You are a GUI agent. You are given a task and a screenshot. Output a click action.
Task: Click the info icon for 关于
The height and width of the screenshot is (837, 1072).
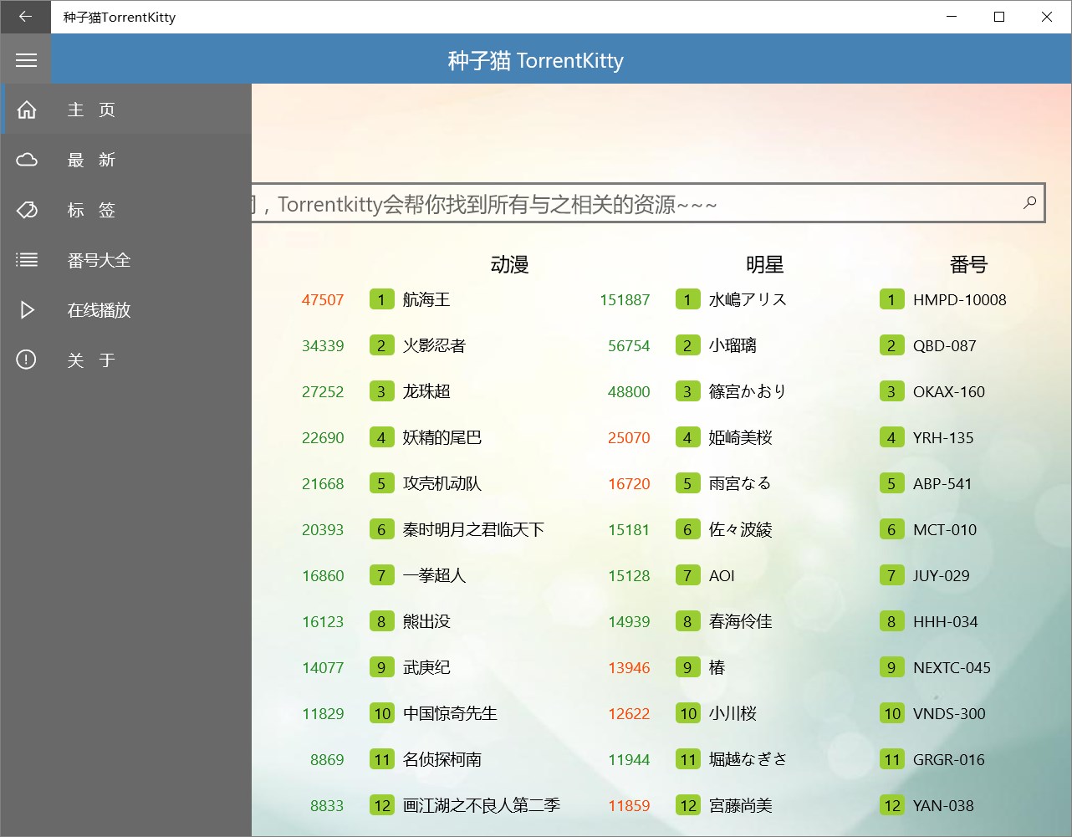27,360
